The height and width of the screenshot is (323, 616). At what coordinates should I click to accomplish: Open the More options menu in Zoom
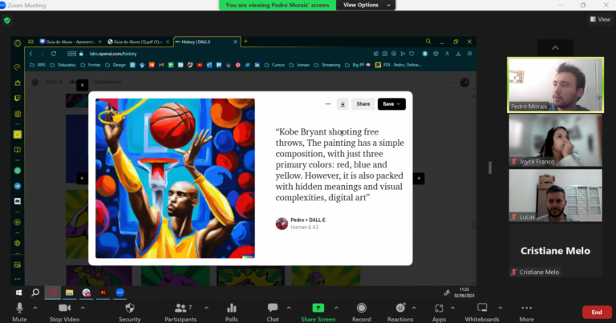[526, 313]
